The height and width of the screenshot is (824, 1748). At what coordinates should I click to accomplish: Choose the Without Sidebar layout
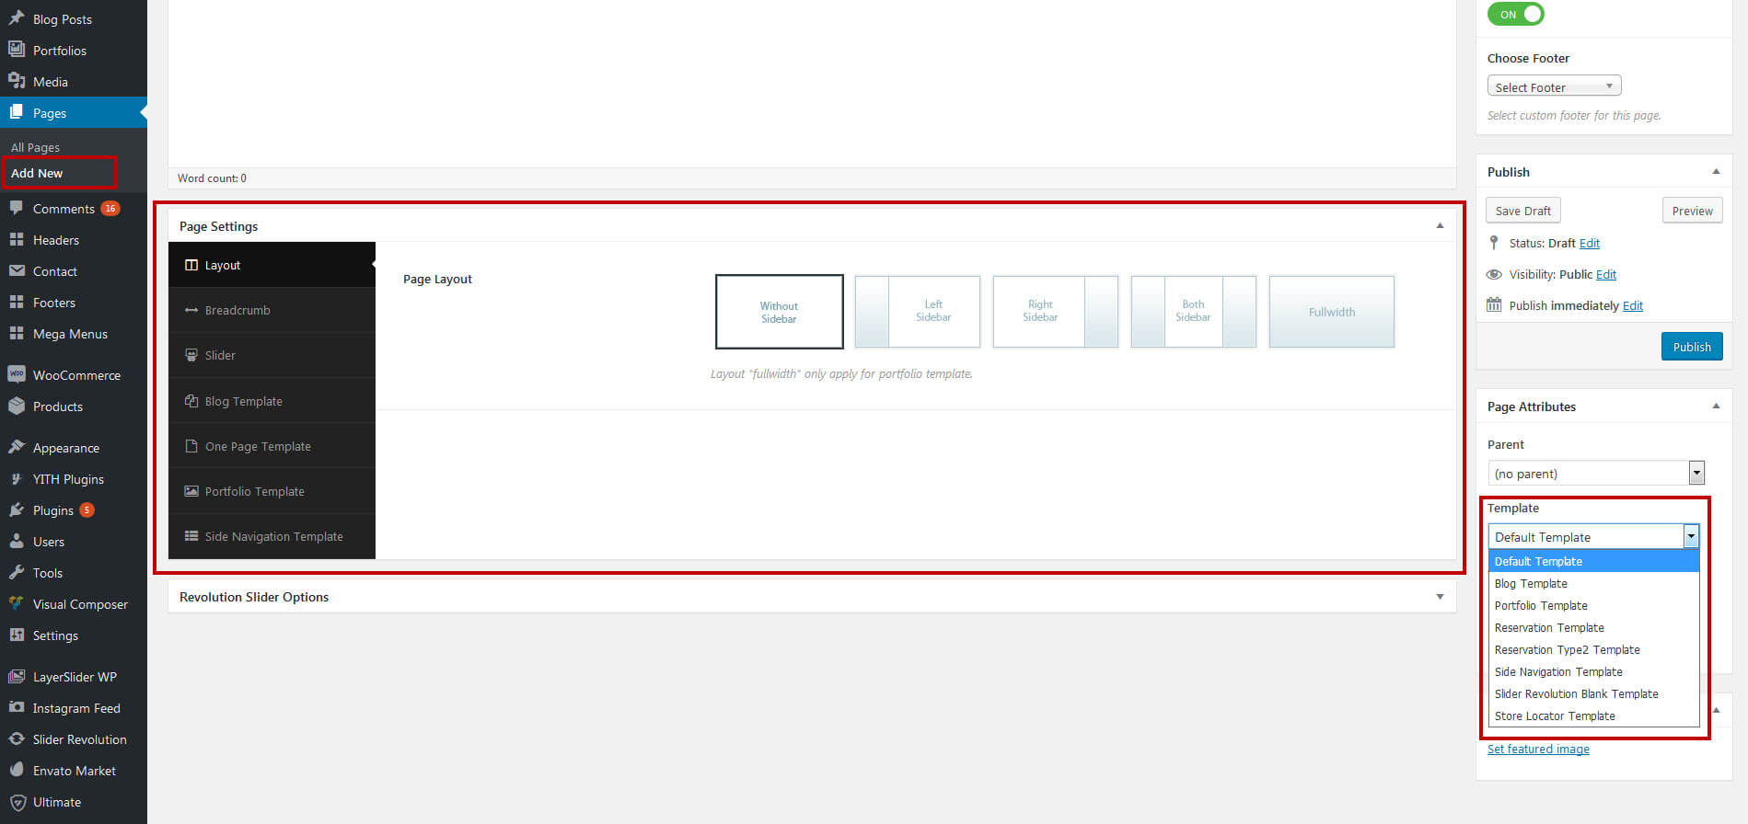(x=779, y=312)
